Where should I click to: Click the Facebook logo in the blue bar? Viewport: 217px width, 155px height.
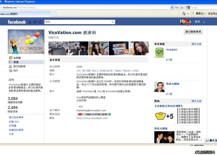[17, 22]
